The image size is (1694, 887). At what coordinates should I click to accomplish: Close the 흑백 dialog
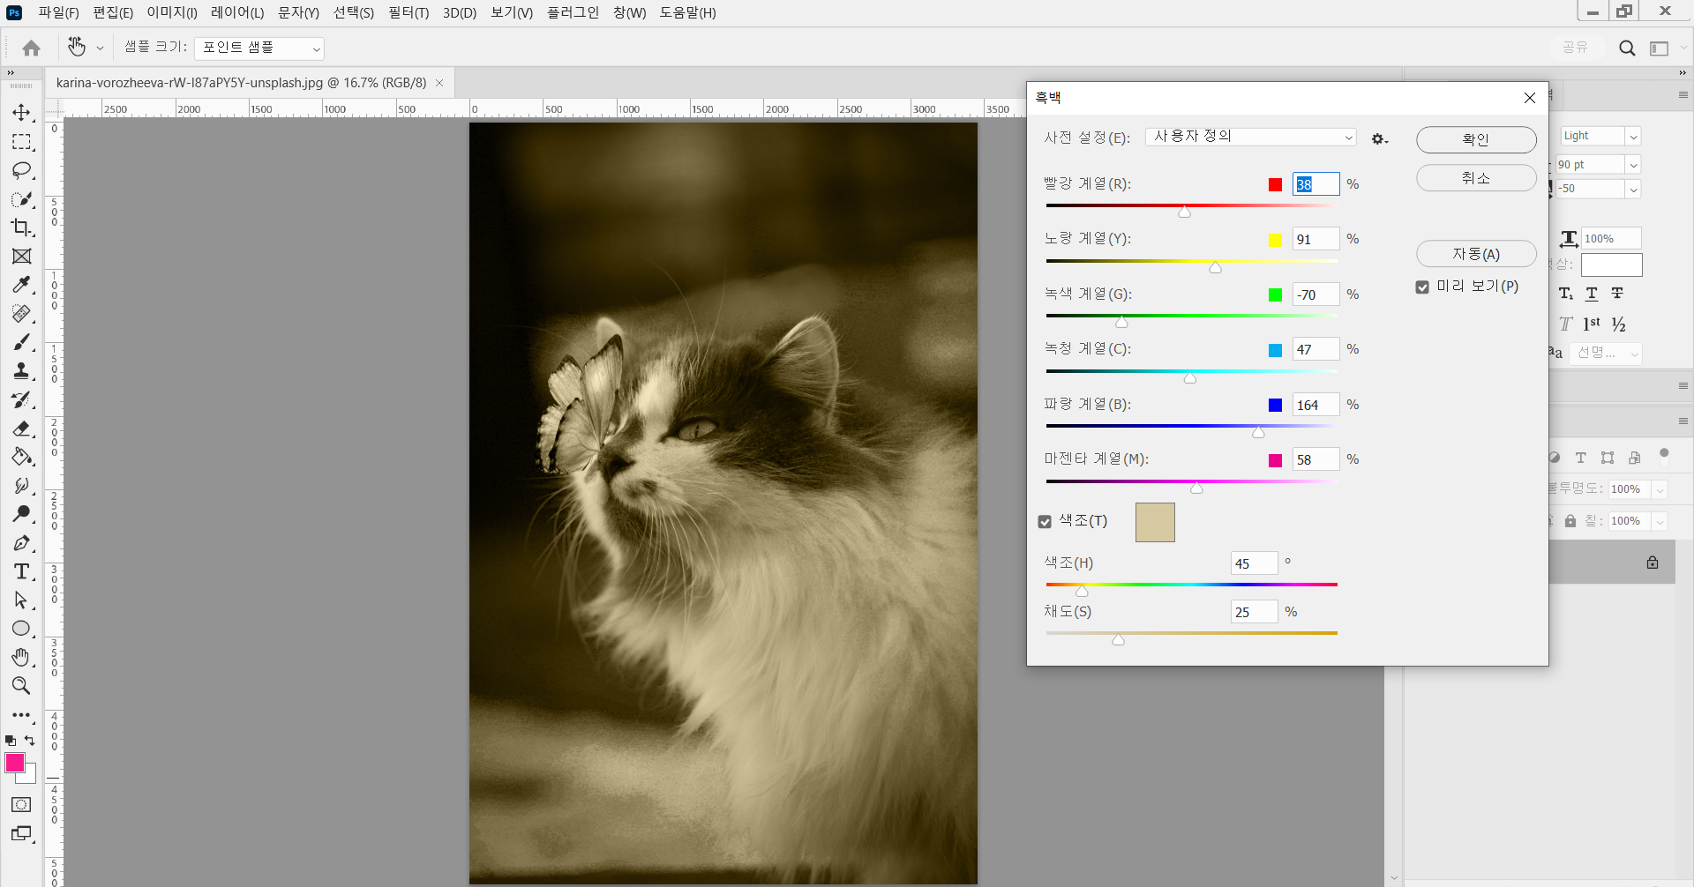1530,98
